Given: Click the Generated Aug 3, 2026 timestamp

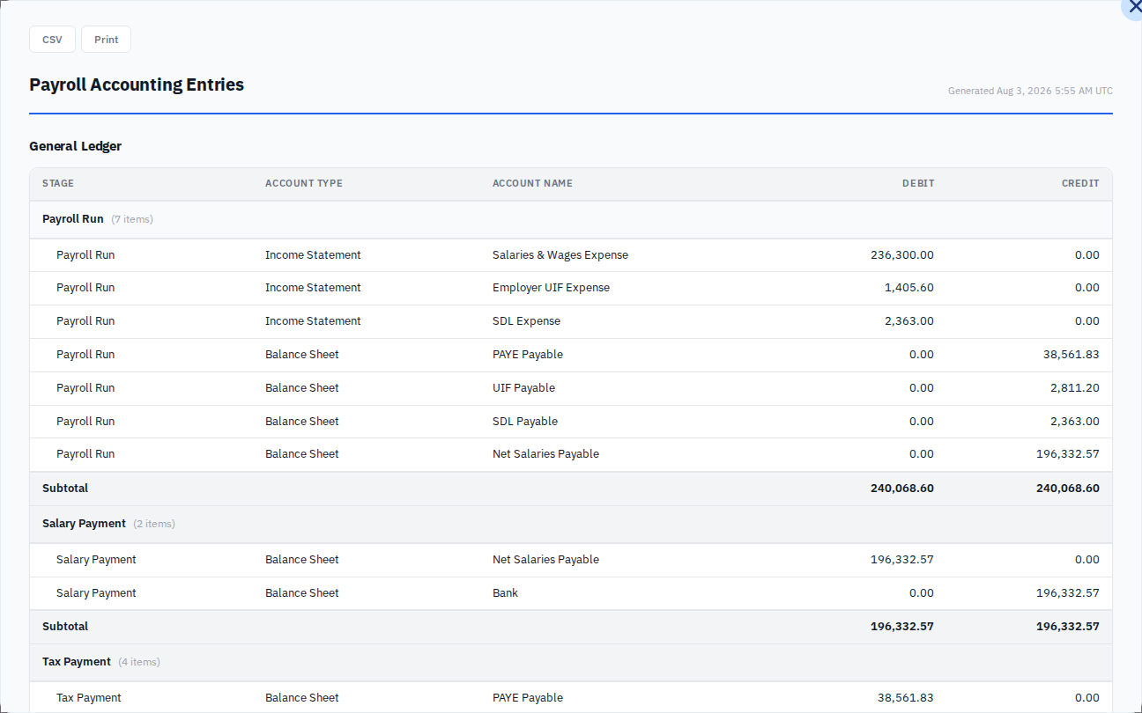Looking at the screenshot, I should coord(1030,91).
